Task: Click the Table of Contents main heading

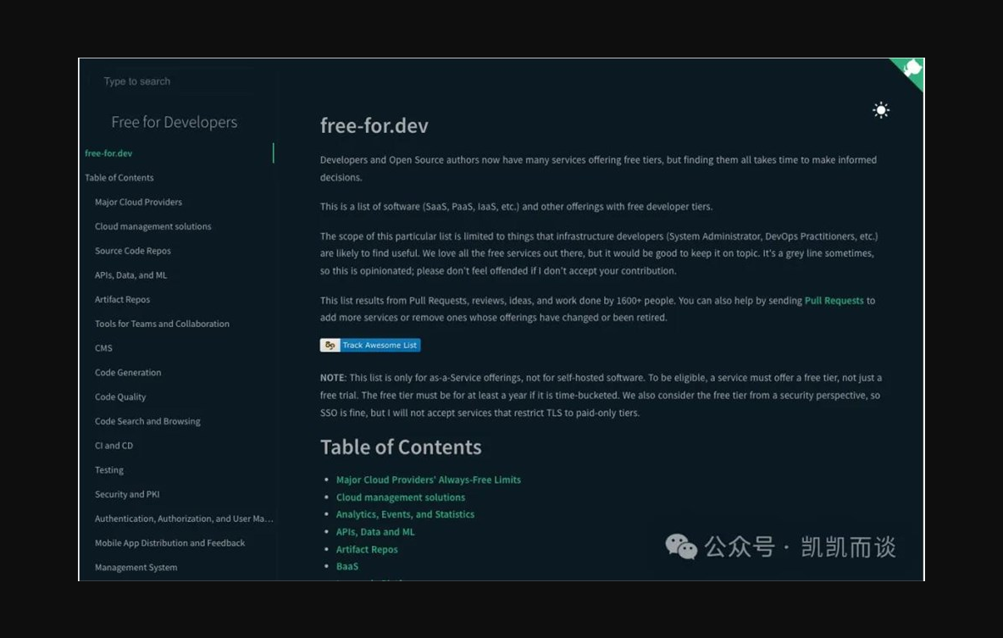Action: pyautogui.click(x=401, y=447)
